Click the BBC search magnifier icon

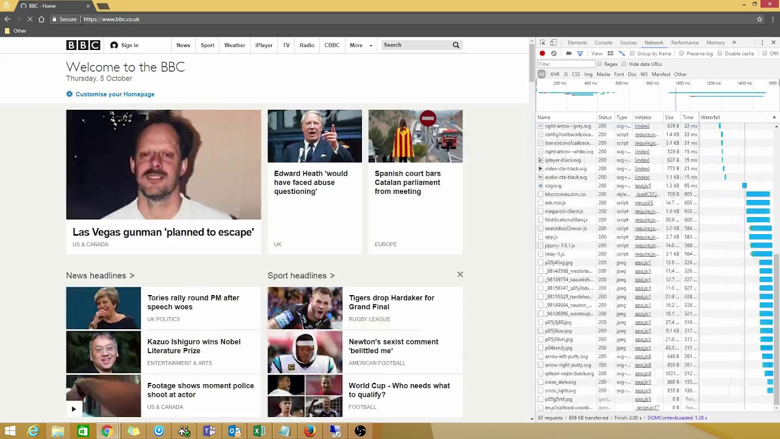coord(456,45)
